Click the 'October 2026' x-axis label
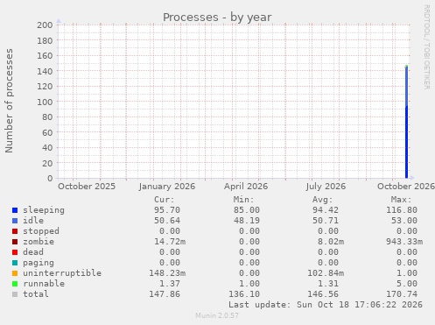The width and height of the screenshot is (435, 325). (406, 187)
